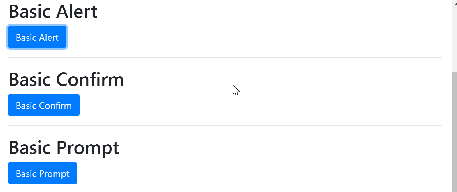Image resolution: width=457 pixels, height=192 pixels.
Task: Click the empty area right of Basic Confirm
Action: point(204,105)
